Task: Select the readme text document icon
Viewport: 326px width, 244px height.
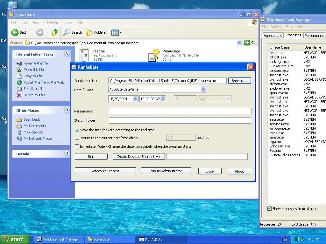Action: tap(84, 55)
